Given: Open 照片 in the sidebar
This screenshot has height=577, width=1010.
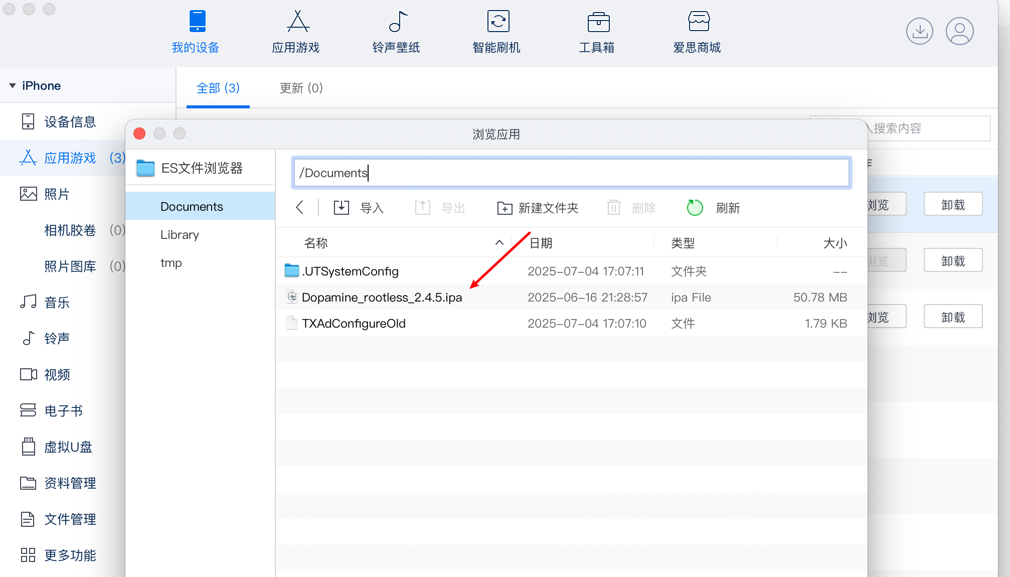Looking at the screenshot, I should coord(63,194).
